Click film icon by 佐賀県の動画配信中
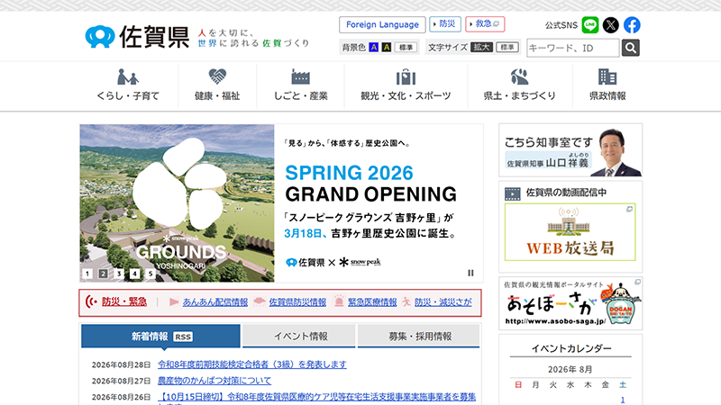The image size is (721, 405). point(512,193)
